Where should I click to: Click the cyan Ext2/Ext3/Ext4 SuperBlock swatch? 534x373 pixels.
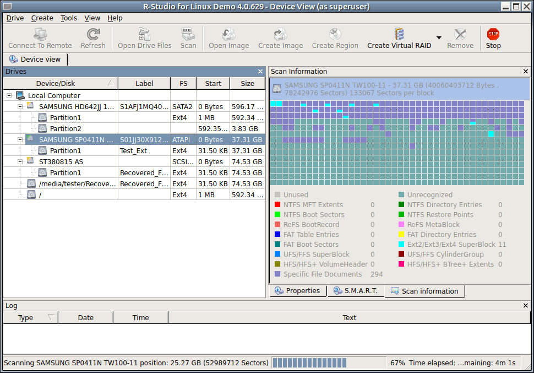pyautogui.click(x=401, y=244)
